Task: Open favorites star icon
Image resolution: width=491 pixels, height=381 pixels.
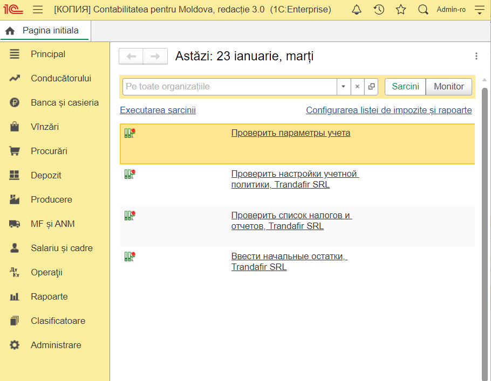Action: (401, 10)
